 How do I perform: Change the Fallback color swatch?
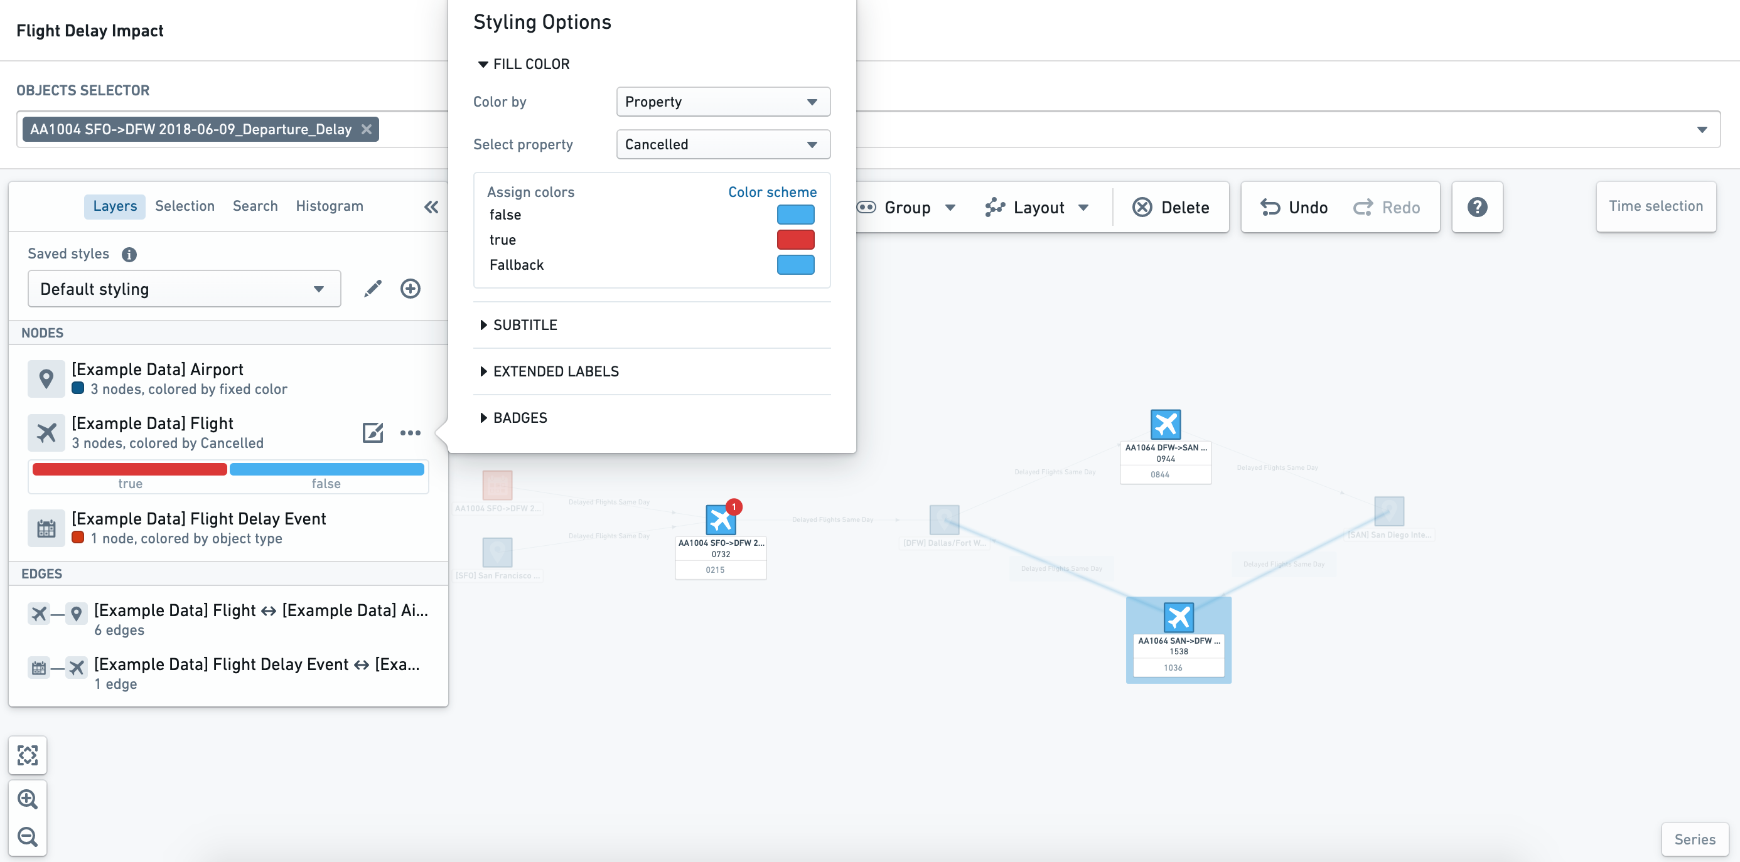click(796, 265)
